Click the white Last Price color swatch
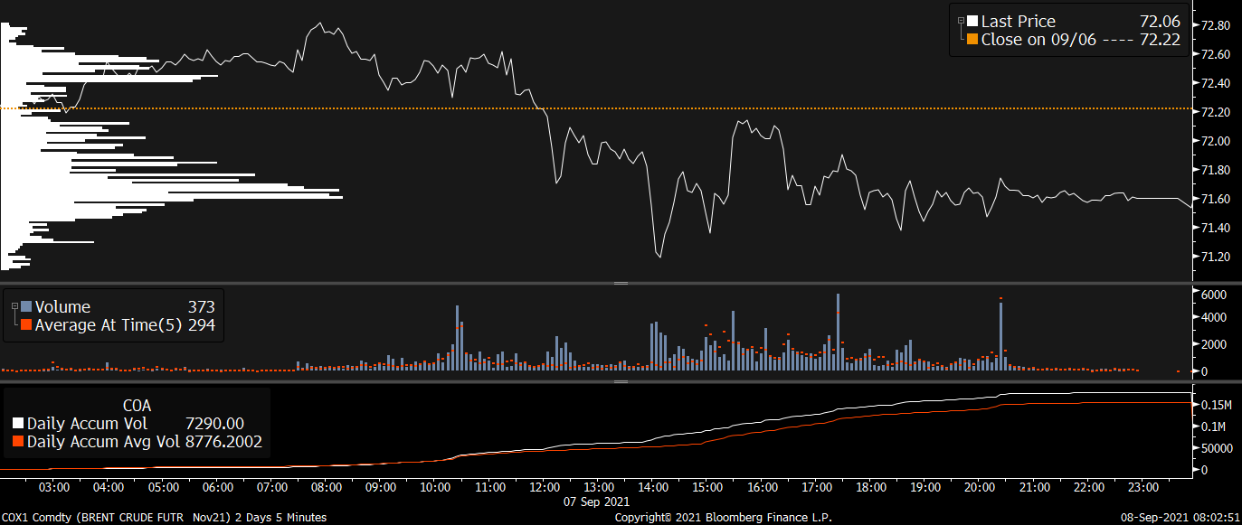This screenshot has width=1242, height=525. click(972, 22)
